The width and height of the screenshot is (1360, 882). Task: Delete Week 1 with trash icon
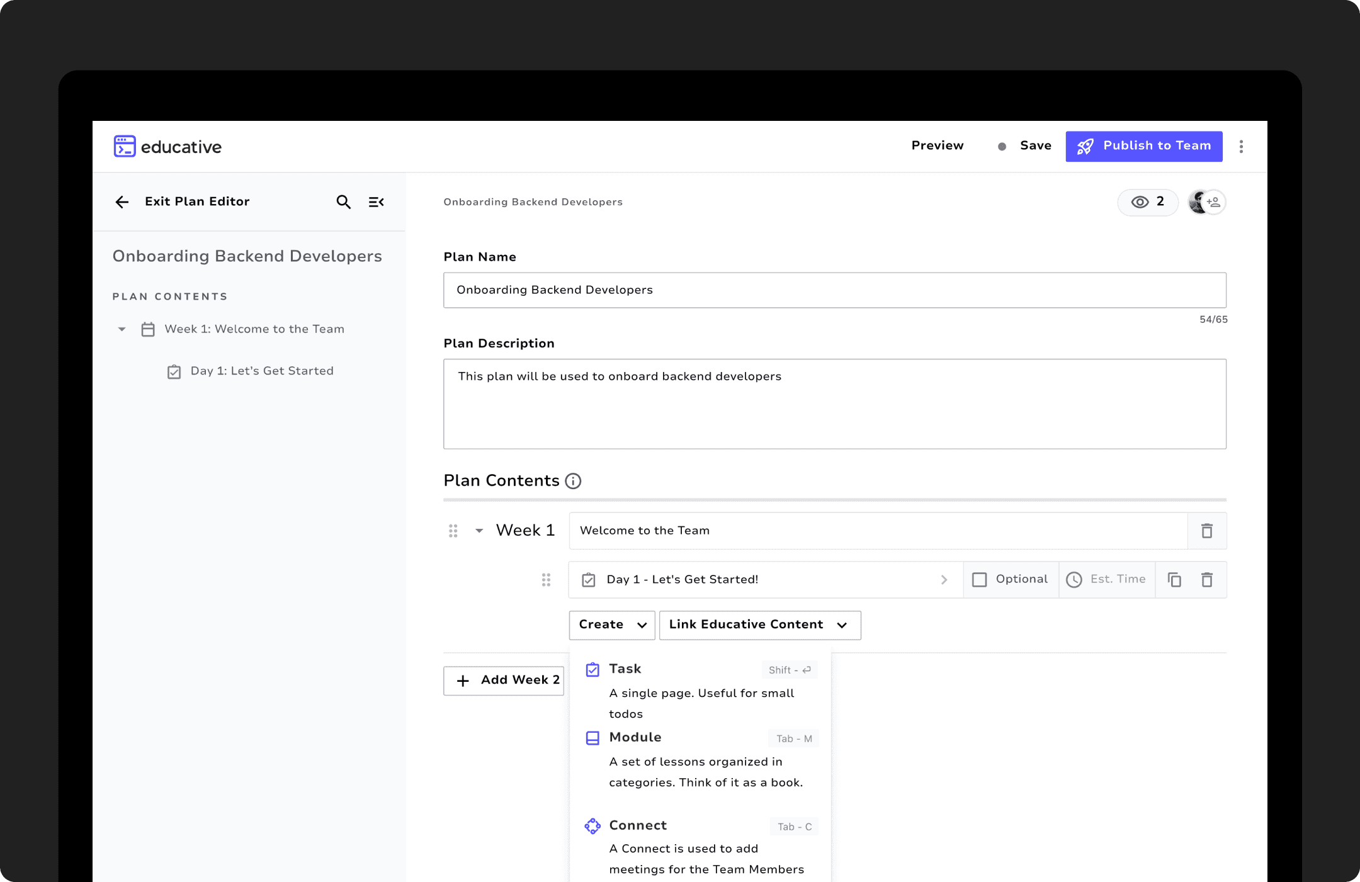(x=1206, y=531)
